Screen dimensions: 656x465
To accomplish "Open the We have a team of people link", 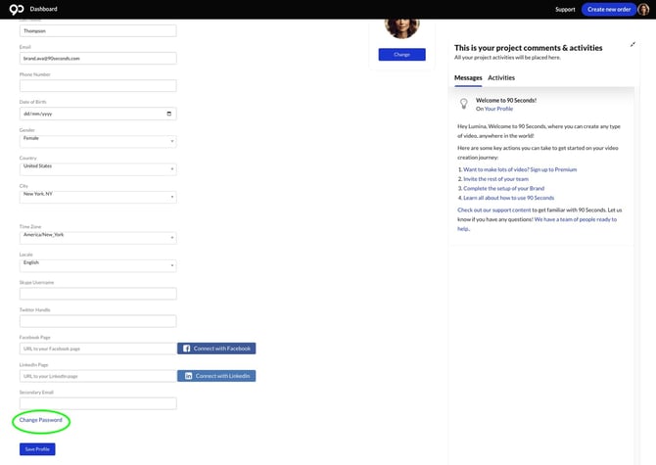I will (576, 219).
